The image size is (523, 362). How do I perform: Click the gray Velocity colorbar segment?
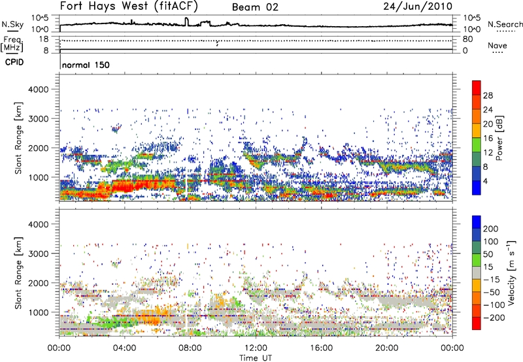[477, 272]
